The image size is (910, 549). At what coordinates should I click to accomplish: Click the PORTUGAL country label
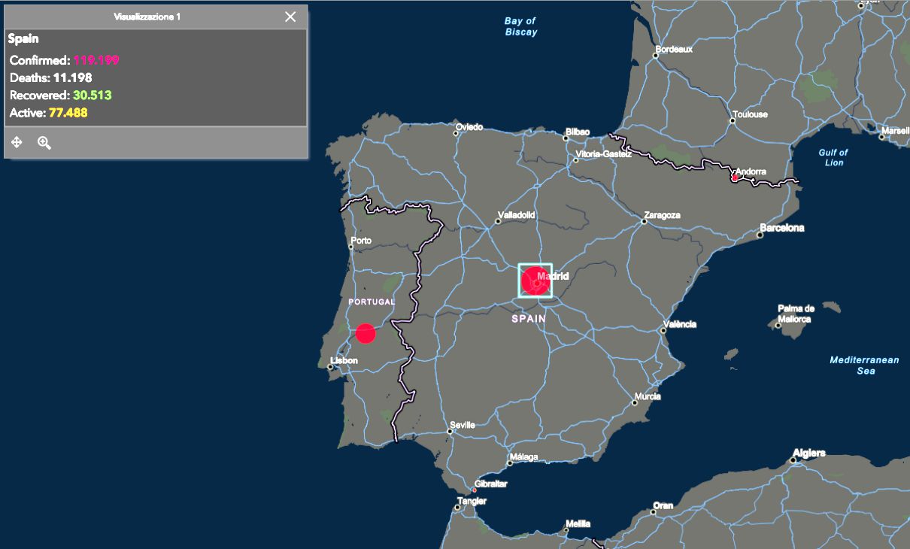point(372,302)
